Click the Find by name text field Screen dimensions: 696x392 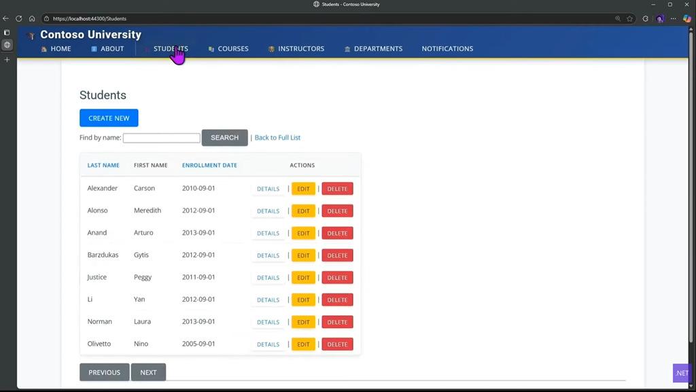pos(161,138)
